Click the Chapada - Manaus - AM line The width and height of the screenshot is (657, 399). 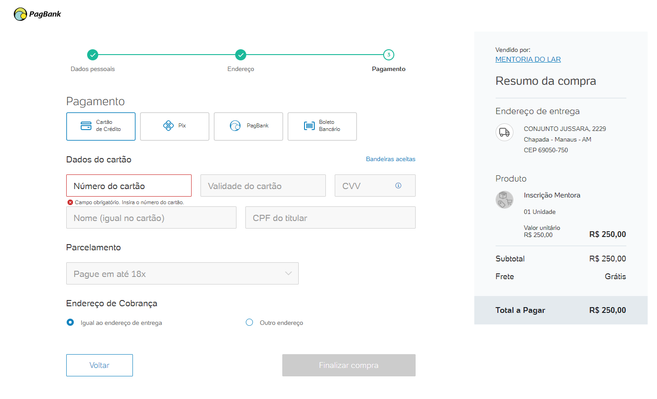point(557,139)
